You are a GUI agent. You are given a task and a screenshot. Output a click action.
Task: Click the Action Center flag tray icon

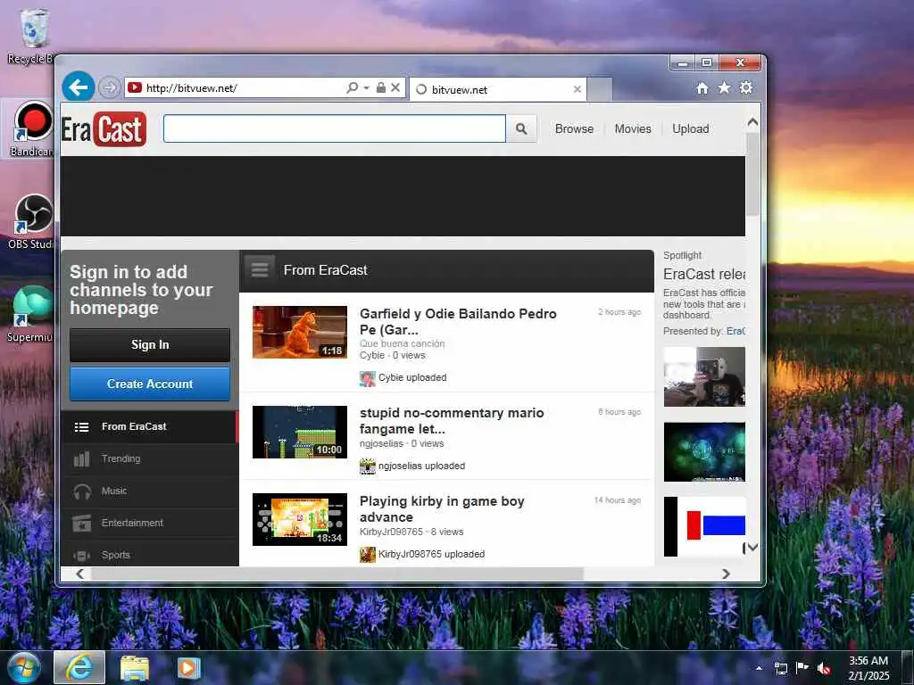802,668
